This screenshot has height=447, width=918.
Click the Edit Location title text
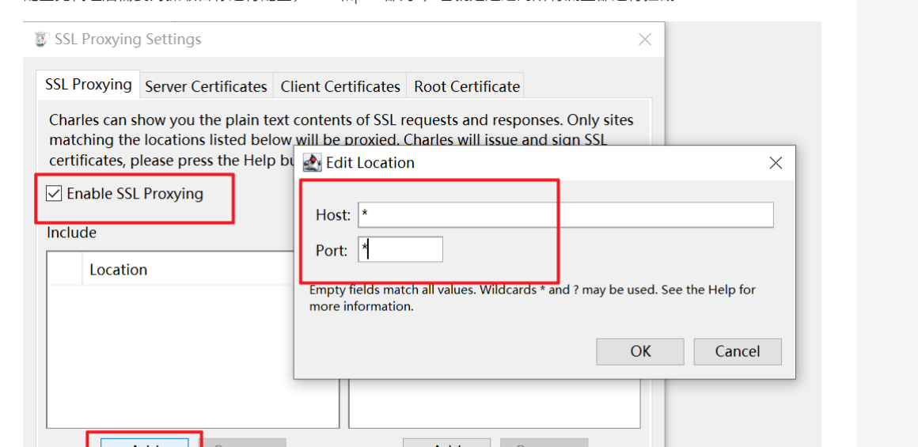coord(370,163)
